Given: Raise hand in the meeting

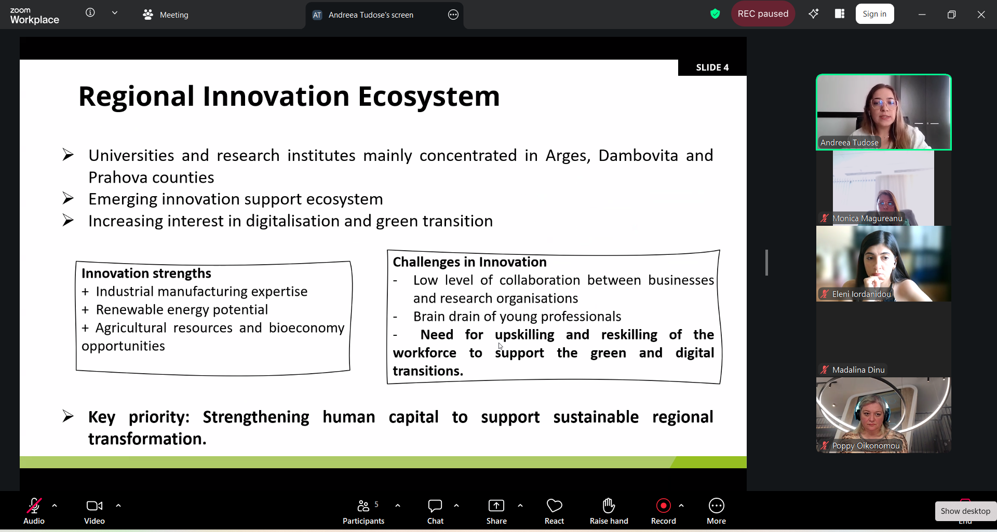Looking at the screenshot, I should [609, 512].
